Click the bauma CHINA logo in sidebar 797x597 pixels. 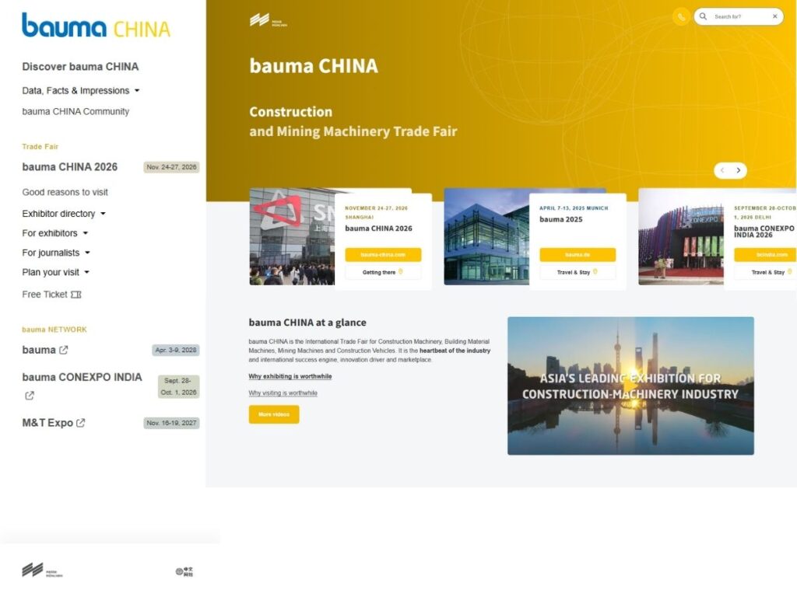(96, 26)
